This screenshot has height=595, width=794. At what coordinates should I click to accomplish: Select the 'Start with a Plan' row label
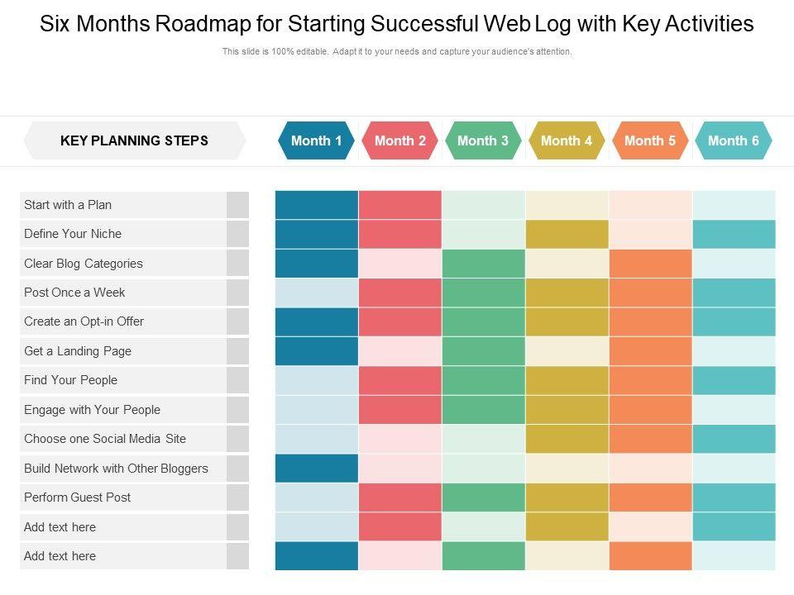pyautogui.click(x=68, y=205)
